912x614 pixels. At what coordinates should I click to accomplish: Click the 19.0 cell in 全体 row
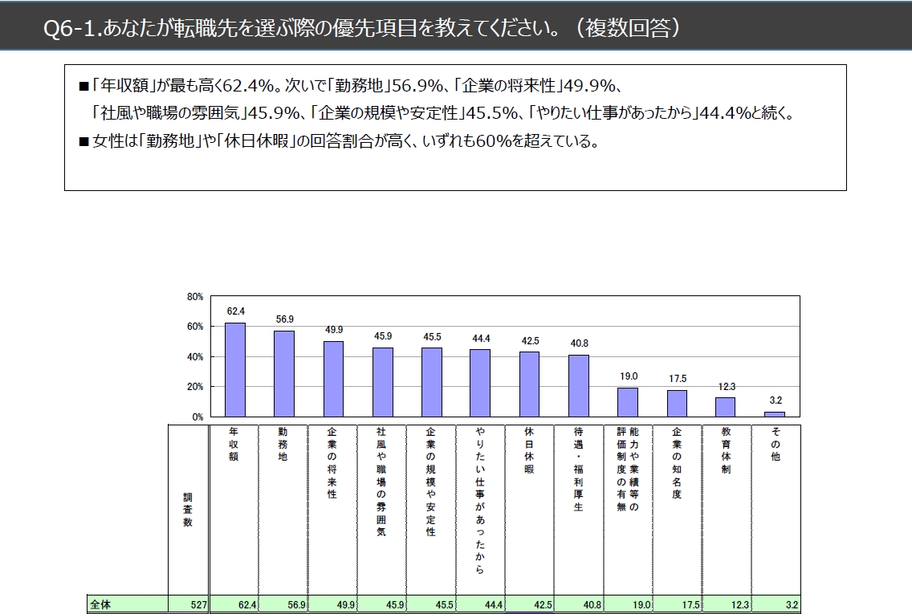pyautogui.click(x=628, y=604)
